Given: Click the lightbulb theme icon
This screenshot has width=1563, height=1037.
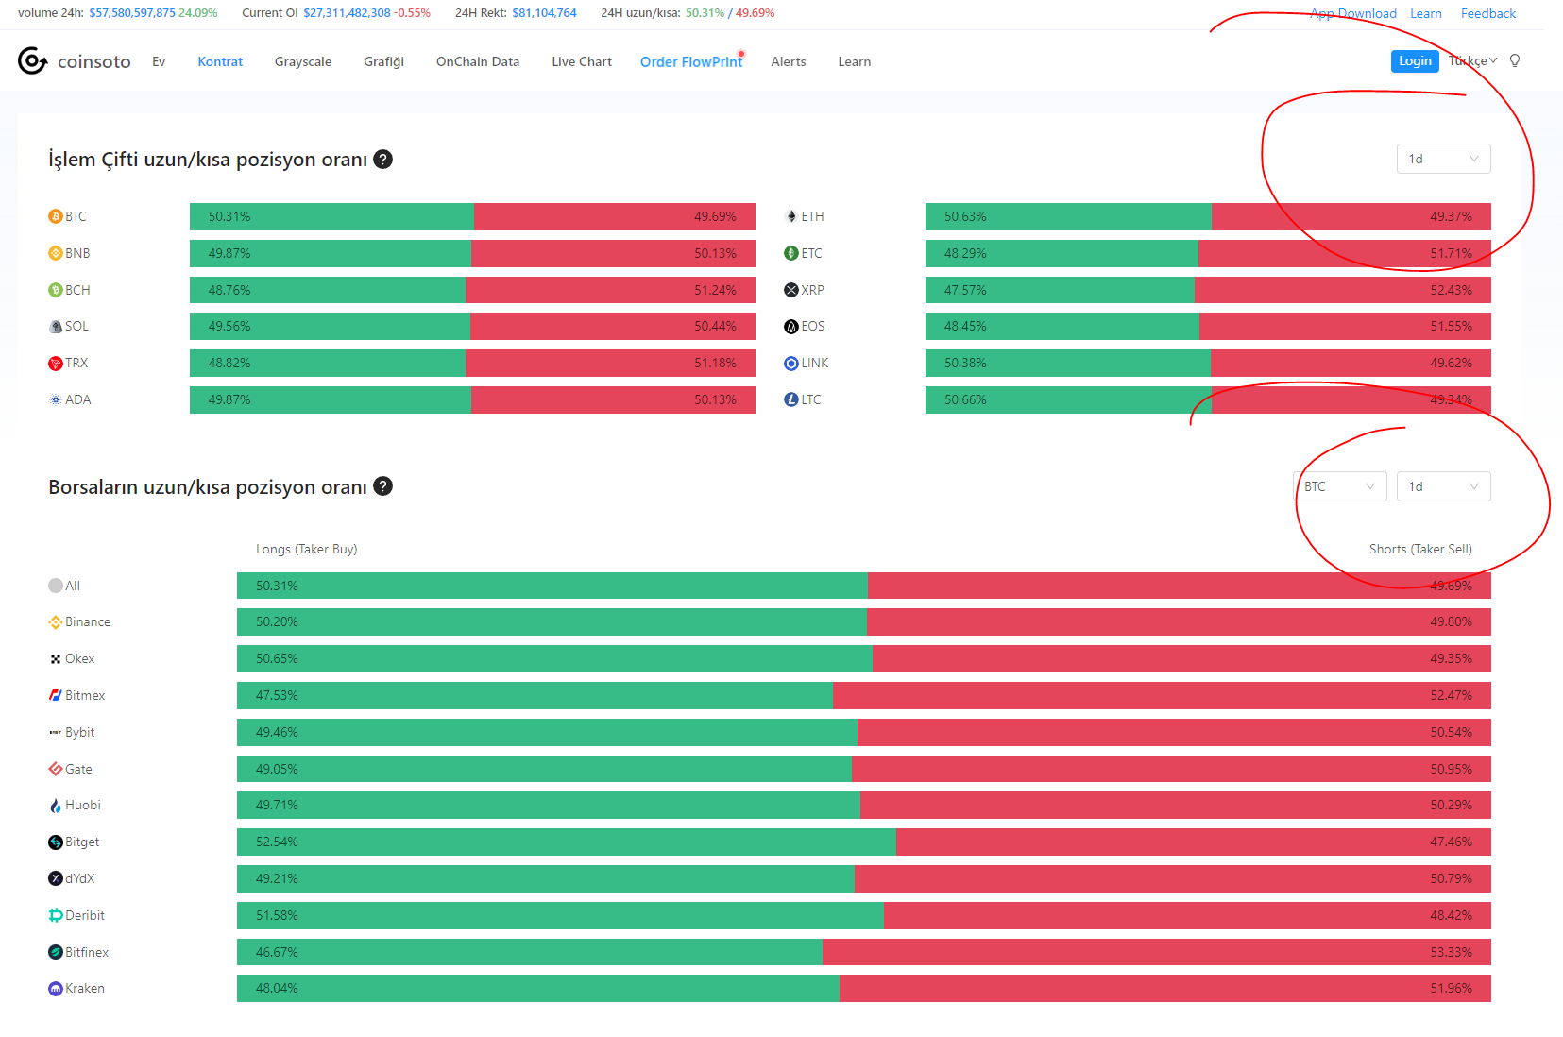Looking at the screenshot, I should tap(1515, 61).
